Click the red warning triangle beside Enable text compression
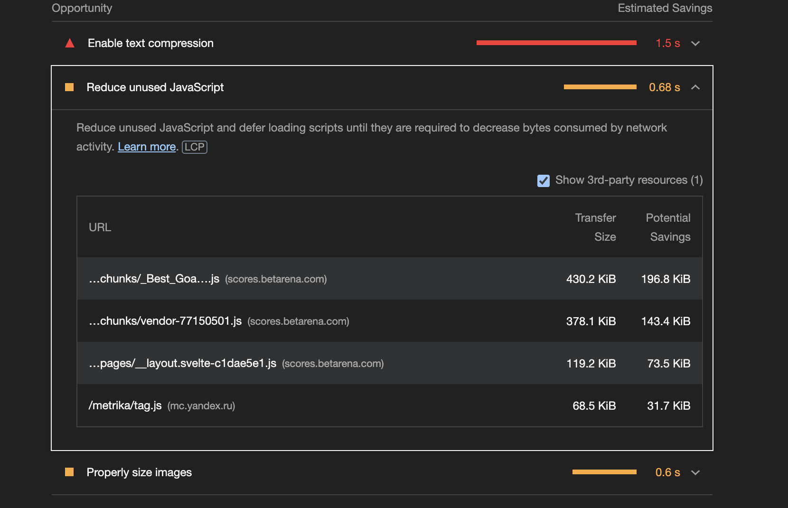 click(x=70, y=43)
